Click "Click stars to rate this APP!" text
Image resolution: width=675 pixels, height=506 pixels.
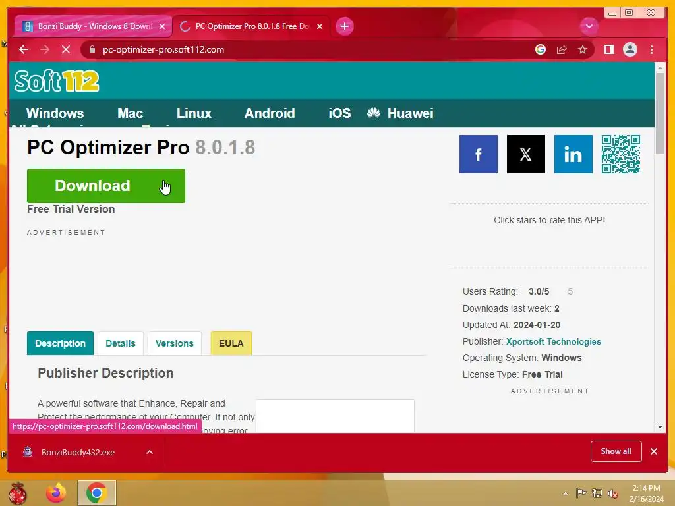click(x=549, y=220)
